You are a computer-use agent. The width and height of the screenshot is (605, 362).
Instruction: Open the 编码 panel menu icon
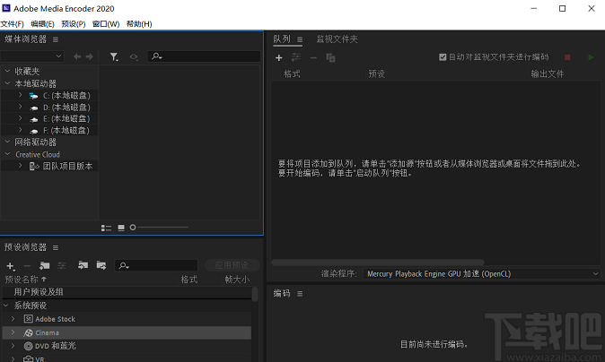point(300,294)
